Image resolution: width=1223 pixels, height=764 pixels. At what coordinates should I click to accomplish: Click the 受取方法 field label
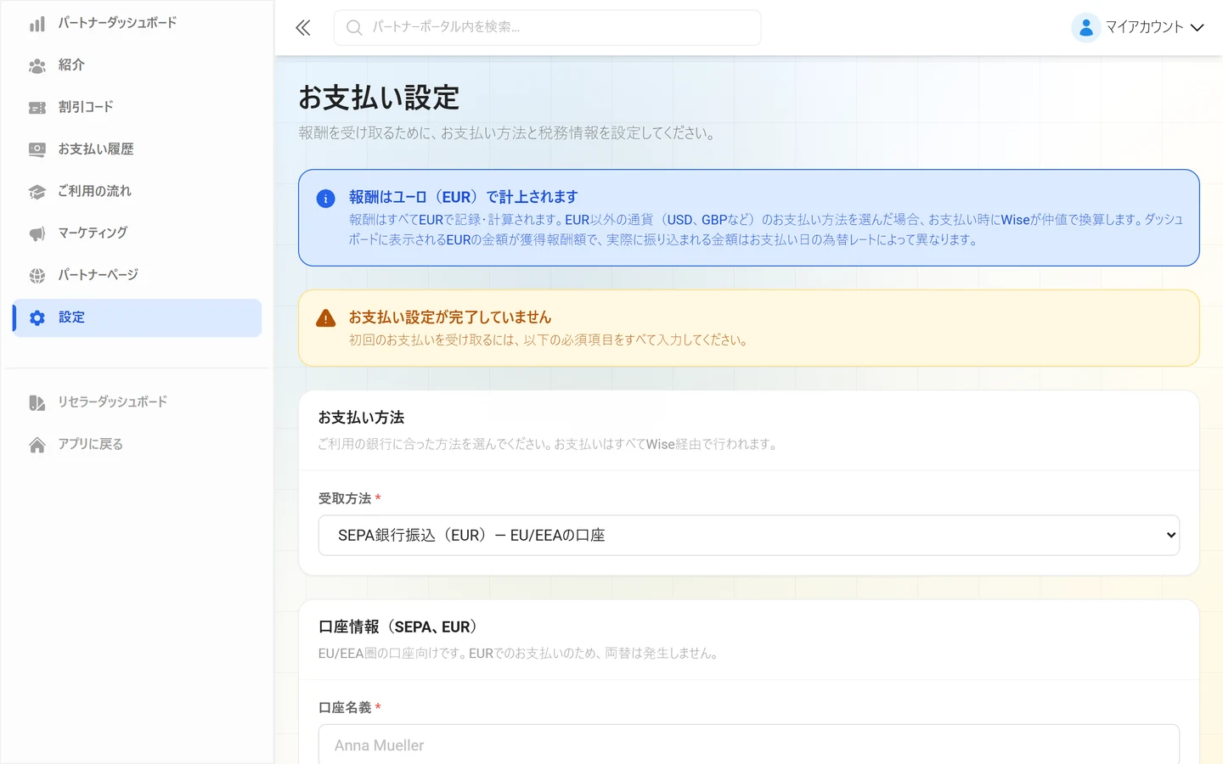(345, 498)
